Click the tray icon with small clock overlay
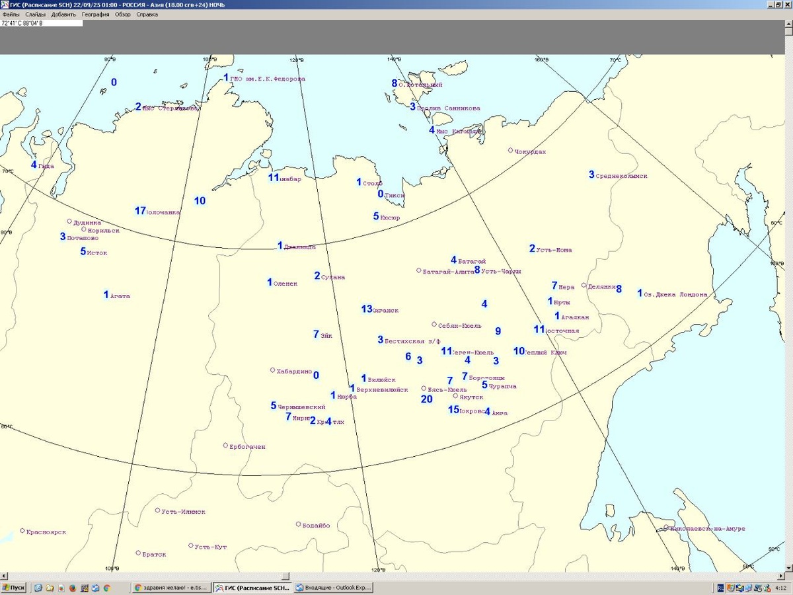Viewport: 793px width, 595px height. [x=758, y=587]
